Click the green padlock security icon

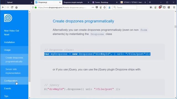click(x=36, y=7)
